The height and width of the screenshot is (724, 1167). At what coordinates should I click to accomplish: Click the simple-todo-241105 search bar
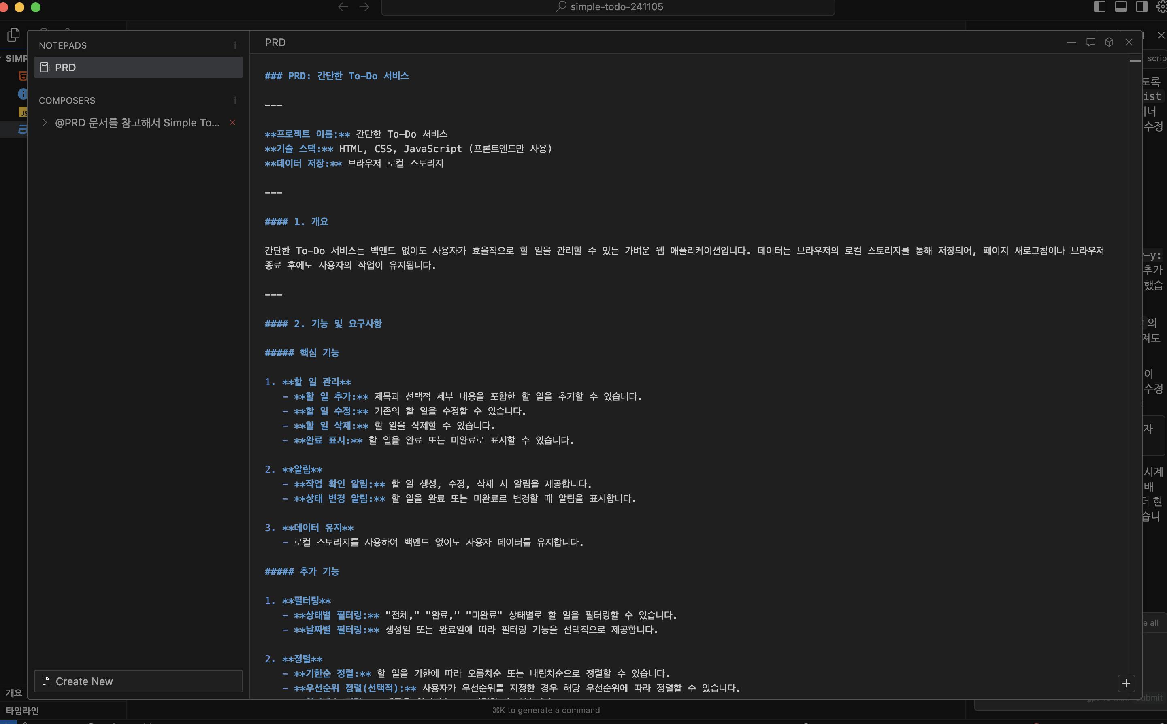(608, 7)
